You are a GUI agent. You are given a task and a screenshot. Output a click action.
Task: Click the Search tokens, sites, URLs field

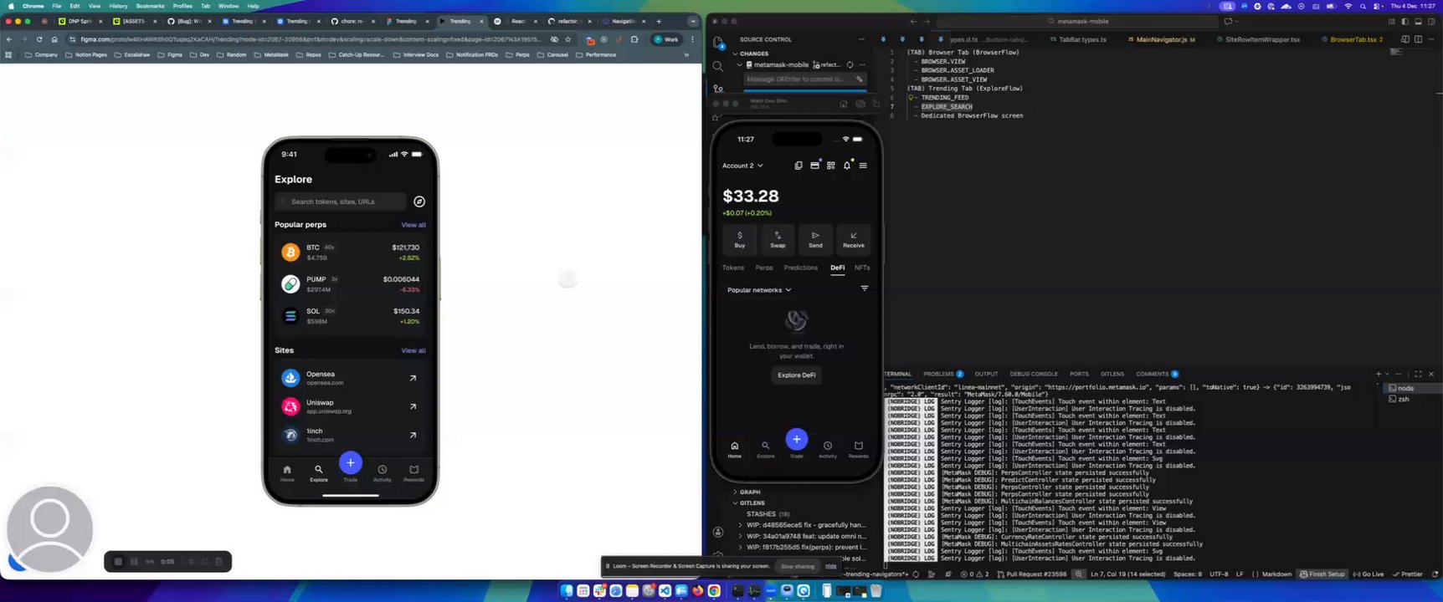click(341, 202)
